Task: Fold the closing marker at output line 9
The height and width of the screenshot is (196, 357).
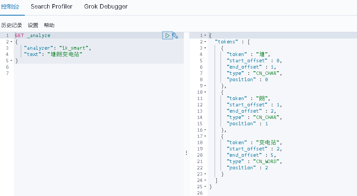Action: pos(205,86)
